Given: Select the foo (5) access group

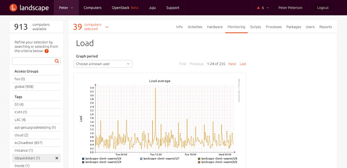Looking at the screenshot, I should (x=36, y=79).
